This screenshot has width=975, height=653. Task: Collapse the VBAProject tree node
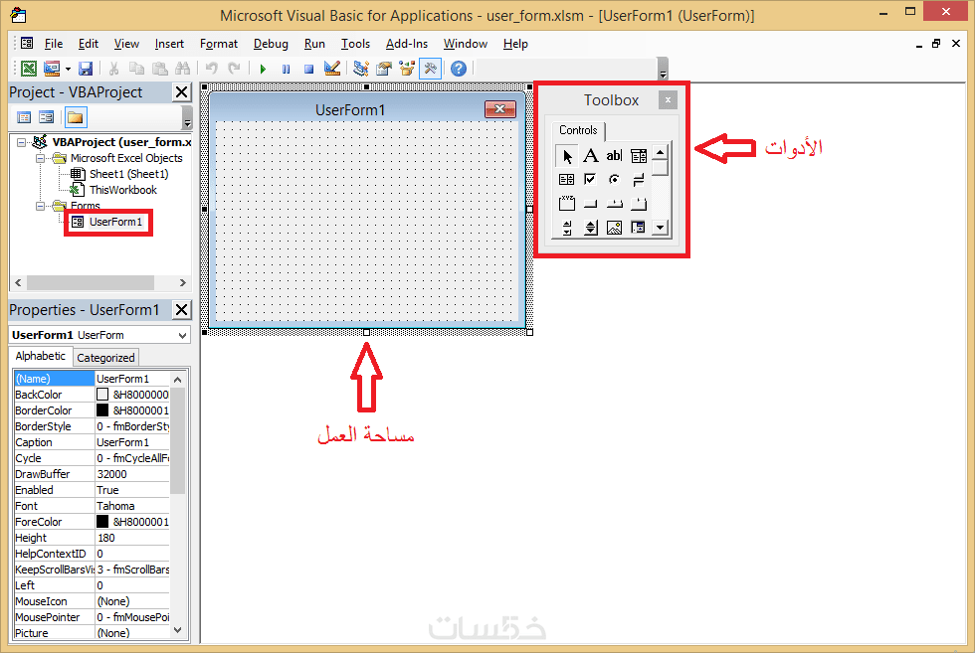point(22,142)
